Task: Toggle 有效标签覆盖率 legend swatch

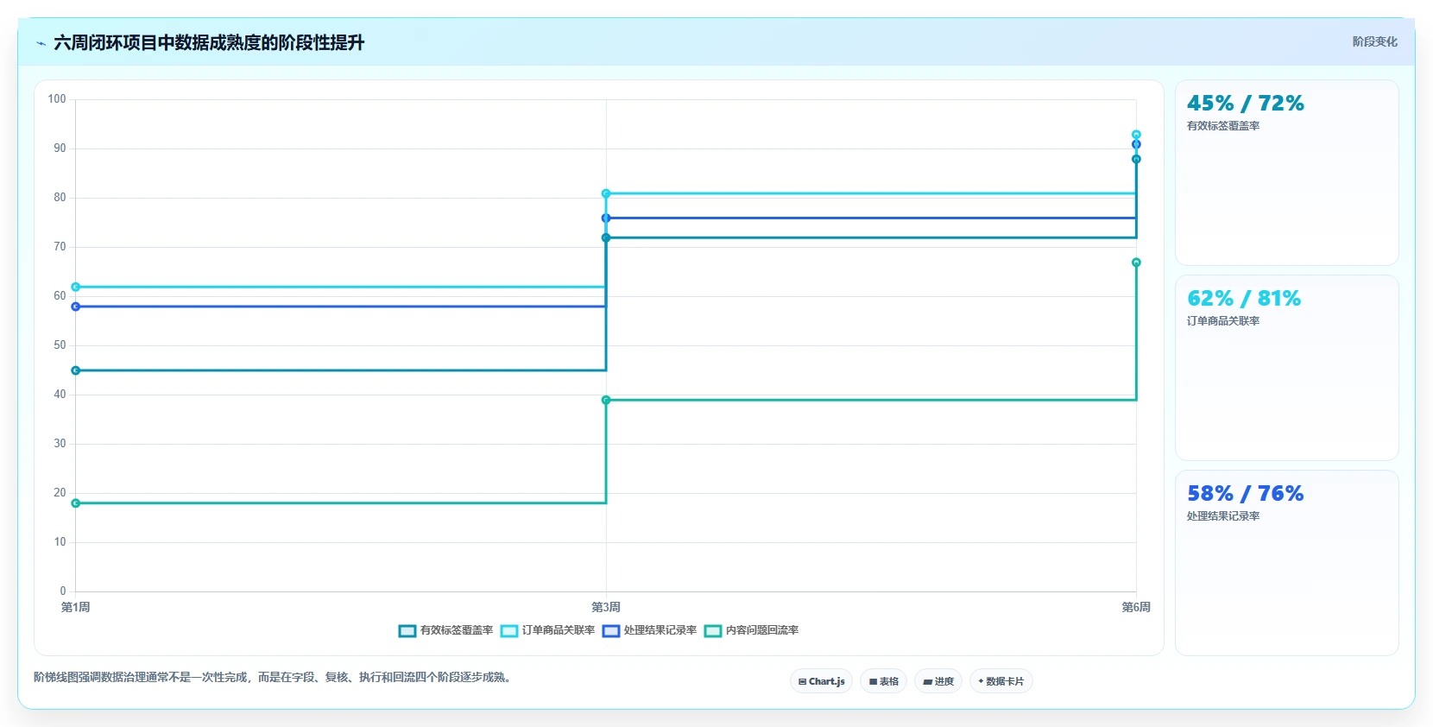Action: pos(407,631)
